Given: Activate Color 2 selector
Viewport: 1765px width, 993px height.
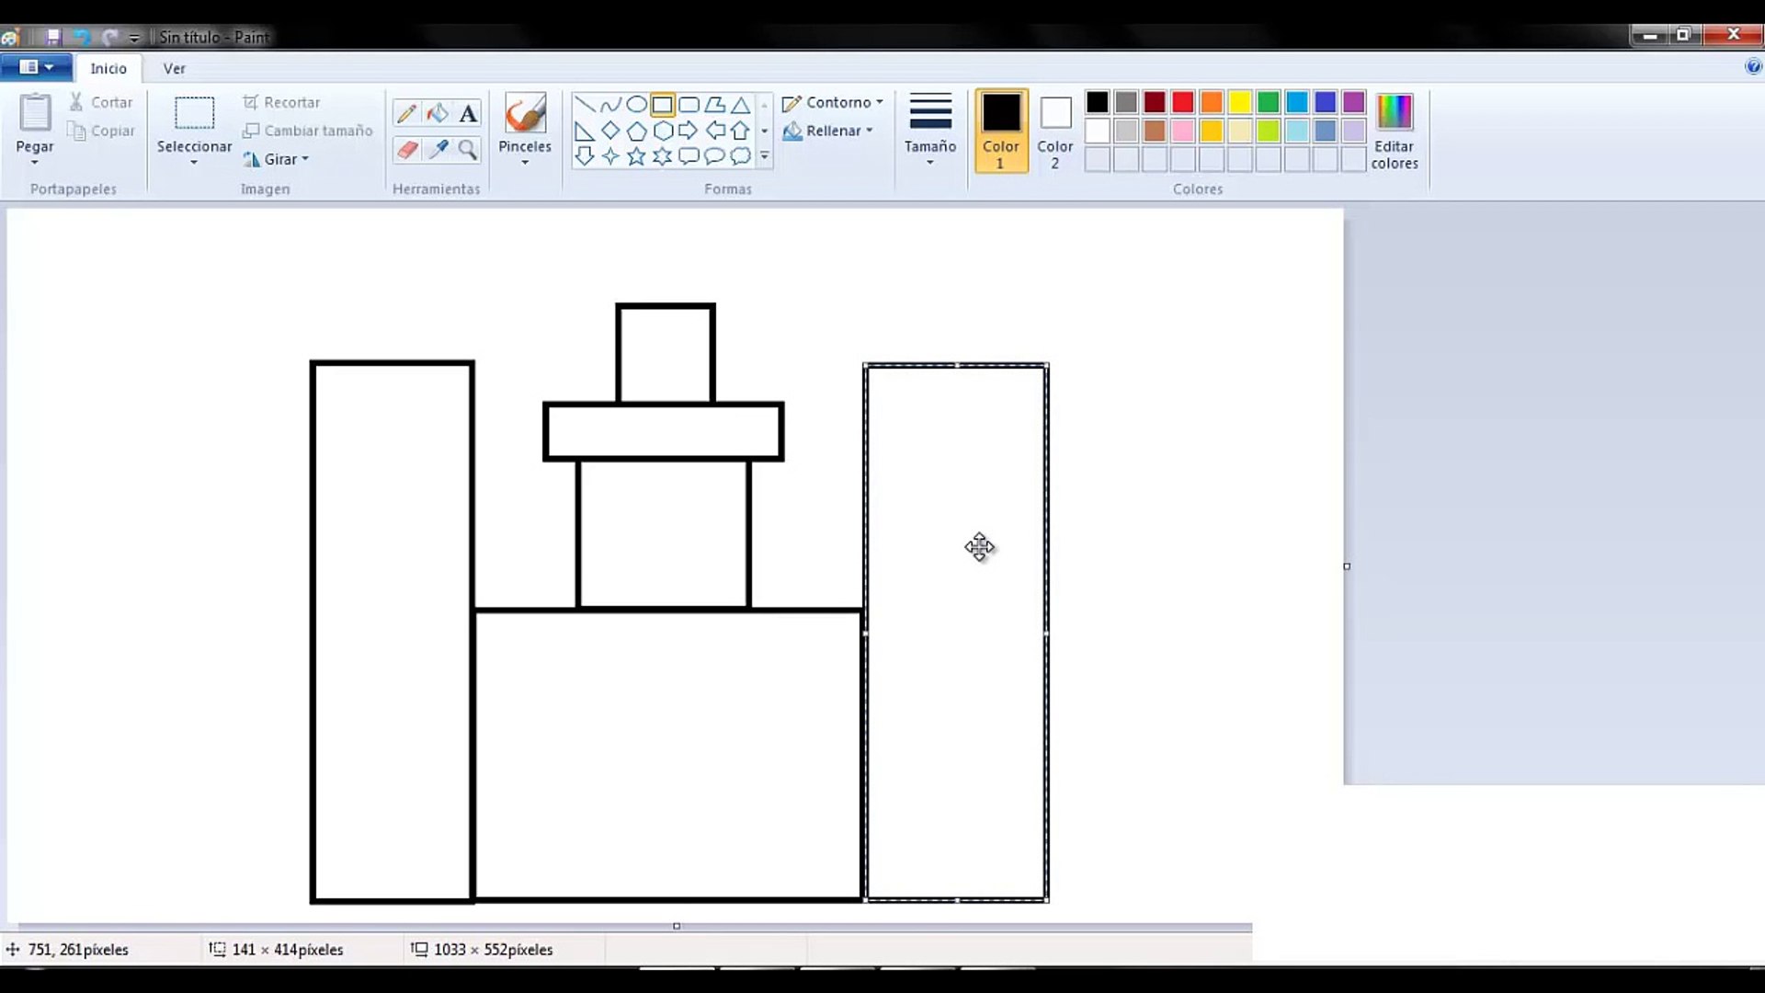Looking at the screenshot, I should [1054, 131].
